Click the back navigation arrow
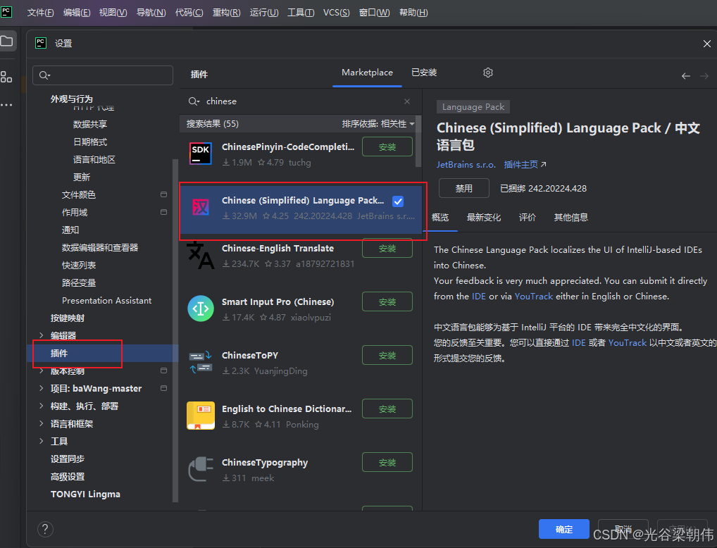Screen dimensions: 717x548 685,76
